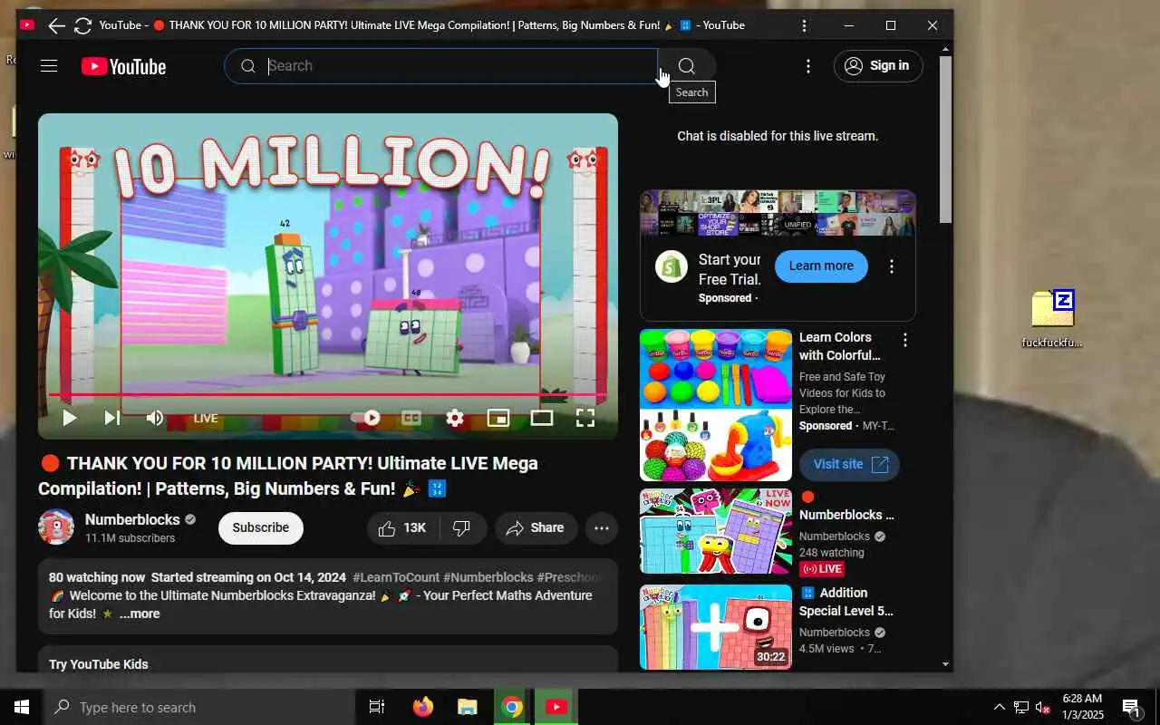Open the Numberblocks channel avatar
The width and height of the screenshot is (1160, 725).
56,527
